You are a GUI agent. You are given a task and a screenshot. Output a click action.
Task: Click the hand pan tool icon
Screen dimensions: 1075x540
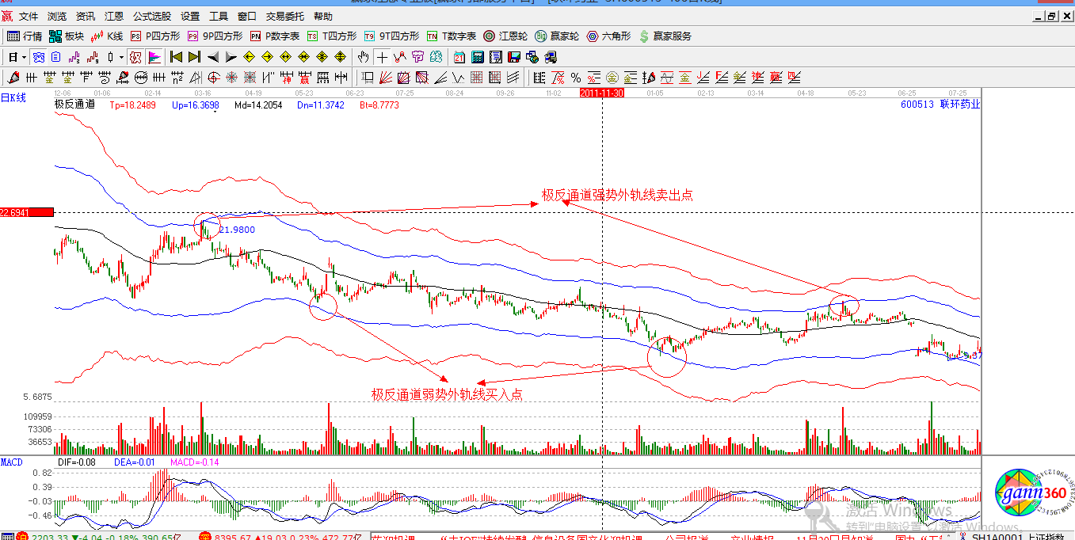click(364, 57)
